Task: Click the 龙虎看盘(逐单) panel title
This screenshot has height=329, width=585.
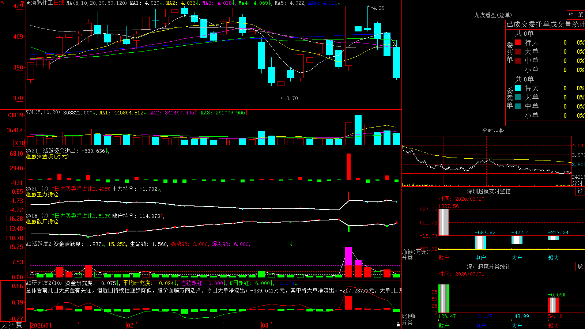Action: click(x=493, y=15)
